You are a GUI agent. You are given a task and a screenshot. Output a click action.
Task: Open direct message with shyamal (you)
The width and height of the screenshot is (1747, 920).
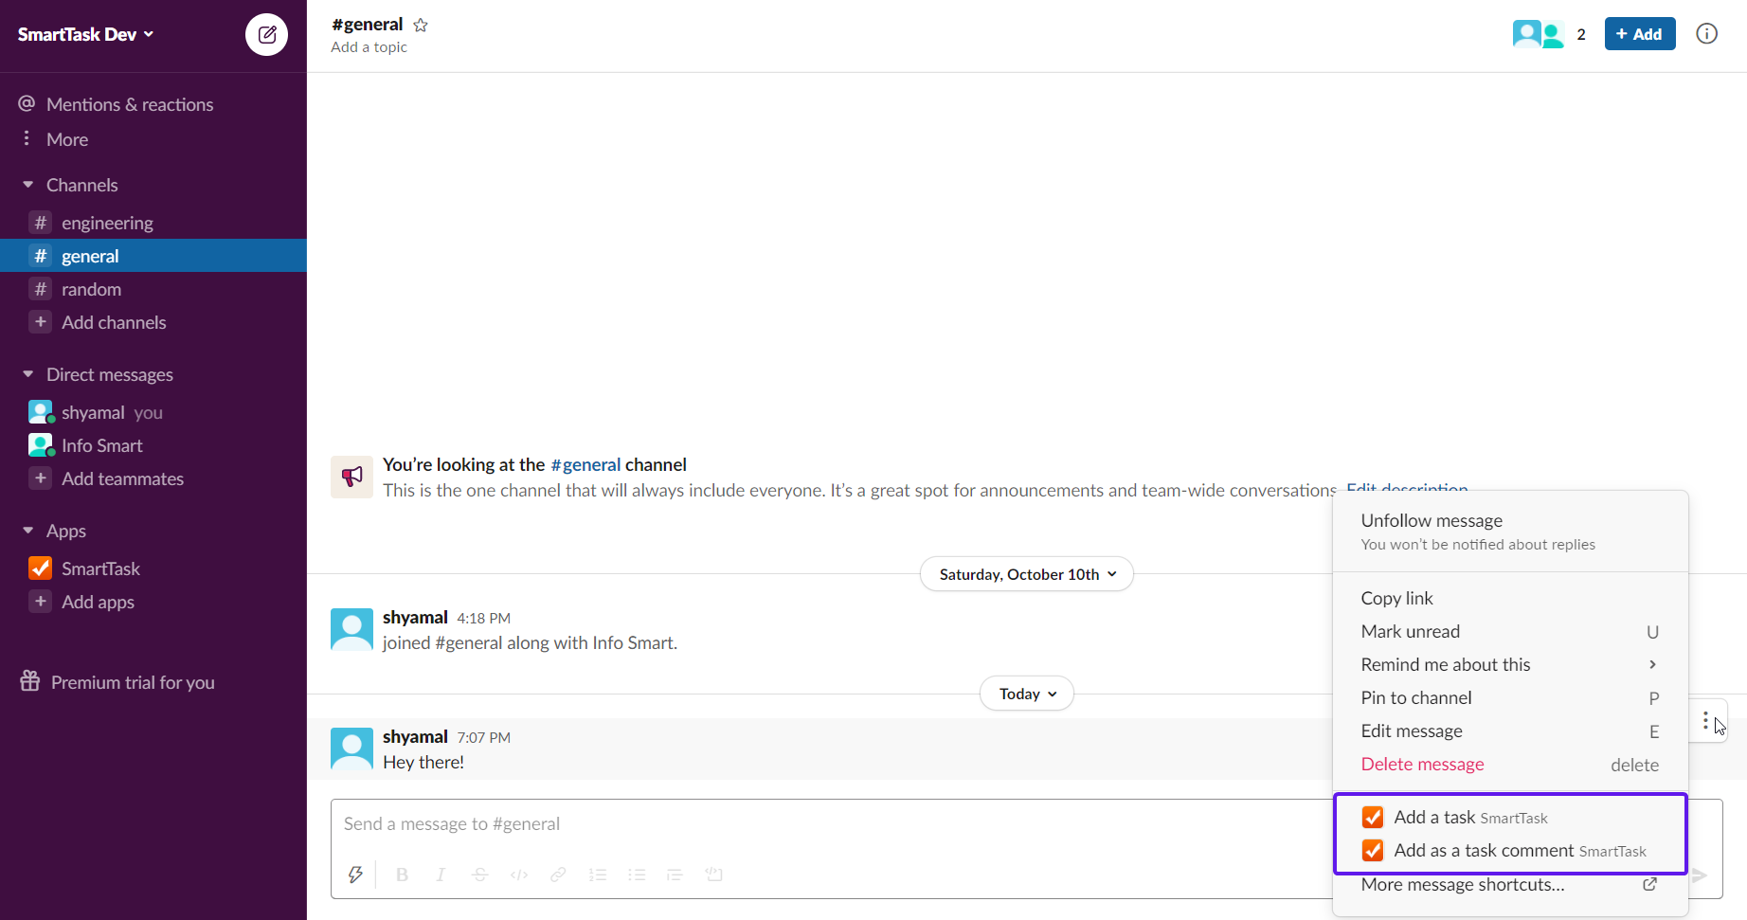(153, 412)
